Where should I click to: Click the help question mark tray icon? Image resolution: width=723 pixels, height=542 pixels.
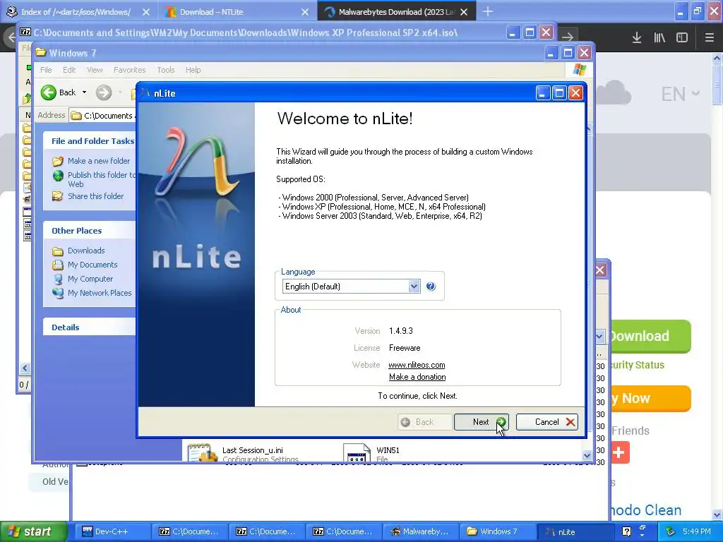pos(626,532)
